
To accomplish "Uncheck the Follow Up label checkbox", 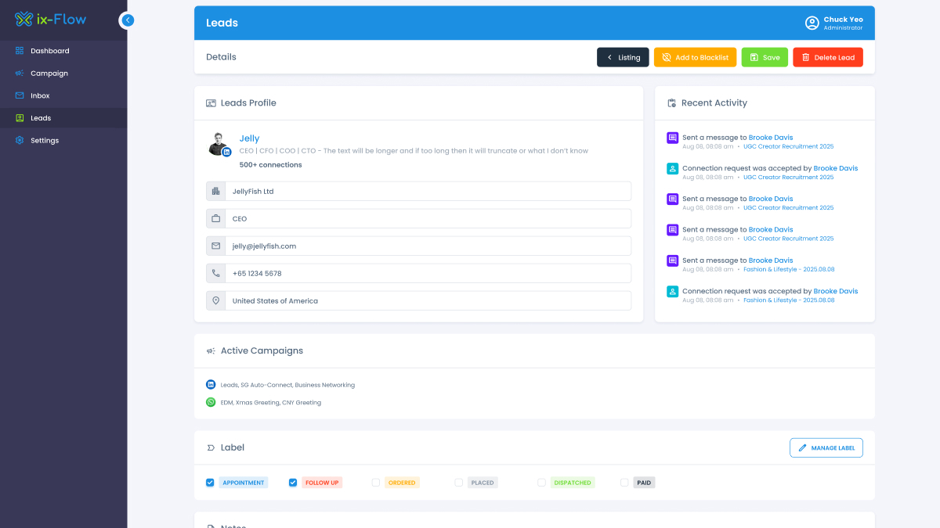I will pyautogui.click(x=293, y=483).
